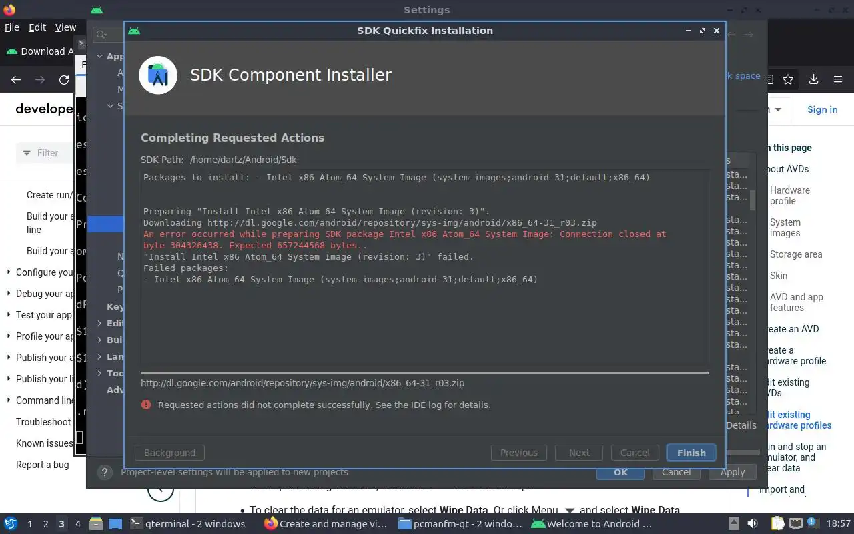Expand Profile your app in docs sidebar
This screenshot has height=534, width=854.
pos(9,336)
